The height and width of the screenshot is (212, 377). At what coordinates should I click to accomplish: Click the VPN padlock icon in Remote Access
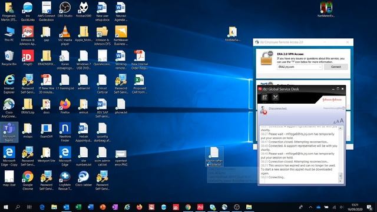(267, 58)
